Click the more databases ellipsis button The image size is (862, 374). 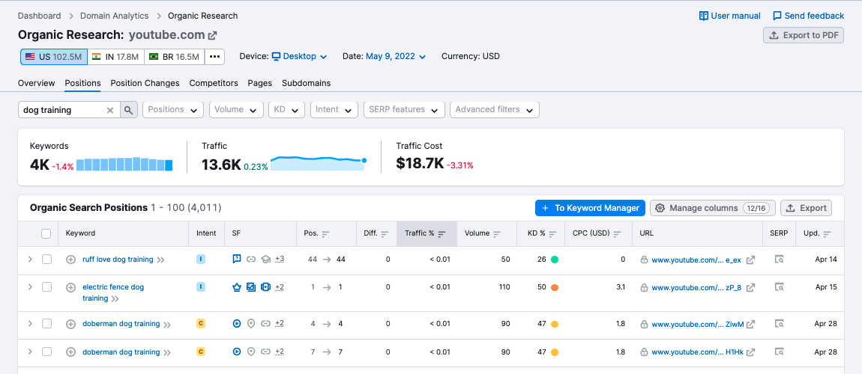click(214, 57)
